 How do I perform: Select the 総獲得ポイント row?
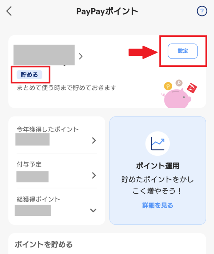[x=57, y=206]
